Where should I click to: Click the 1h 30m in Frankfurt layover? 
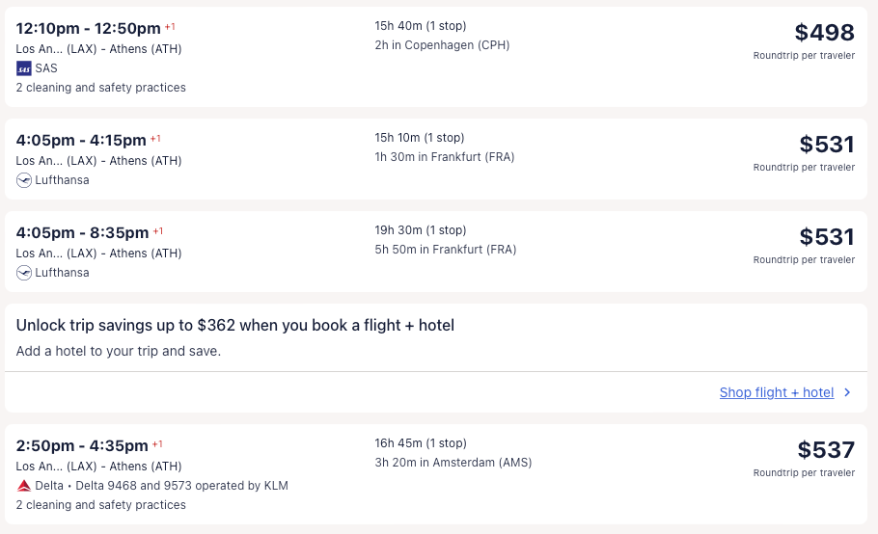point(445,157)
